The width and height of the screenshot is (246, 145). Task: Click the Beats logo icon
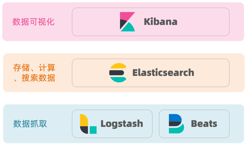[x=176, y=124]
